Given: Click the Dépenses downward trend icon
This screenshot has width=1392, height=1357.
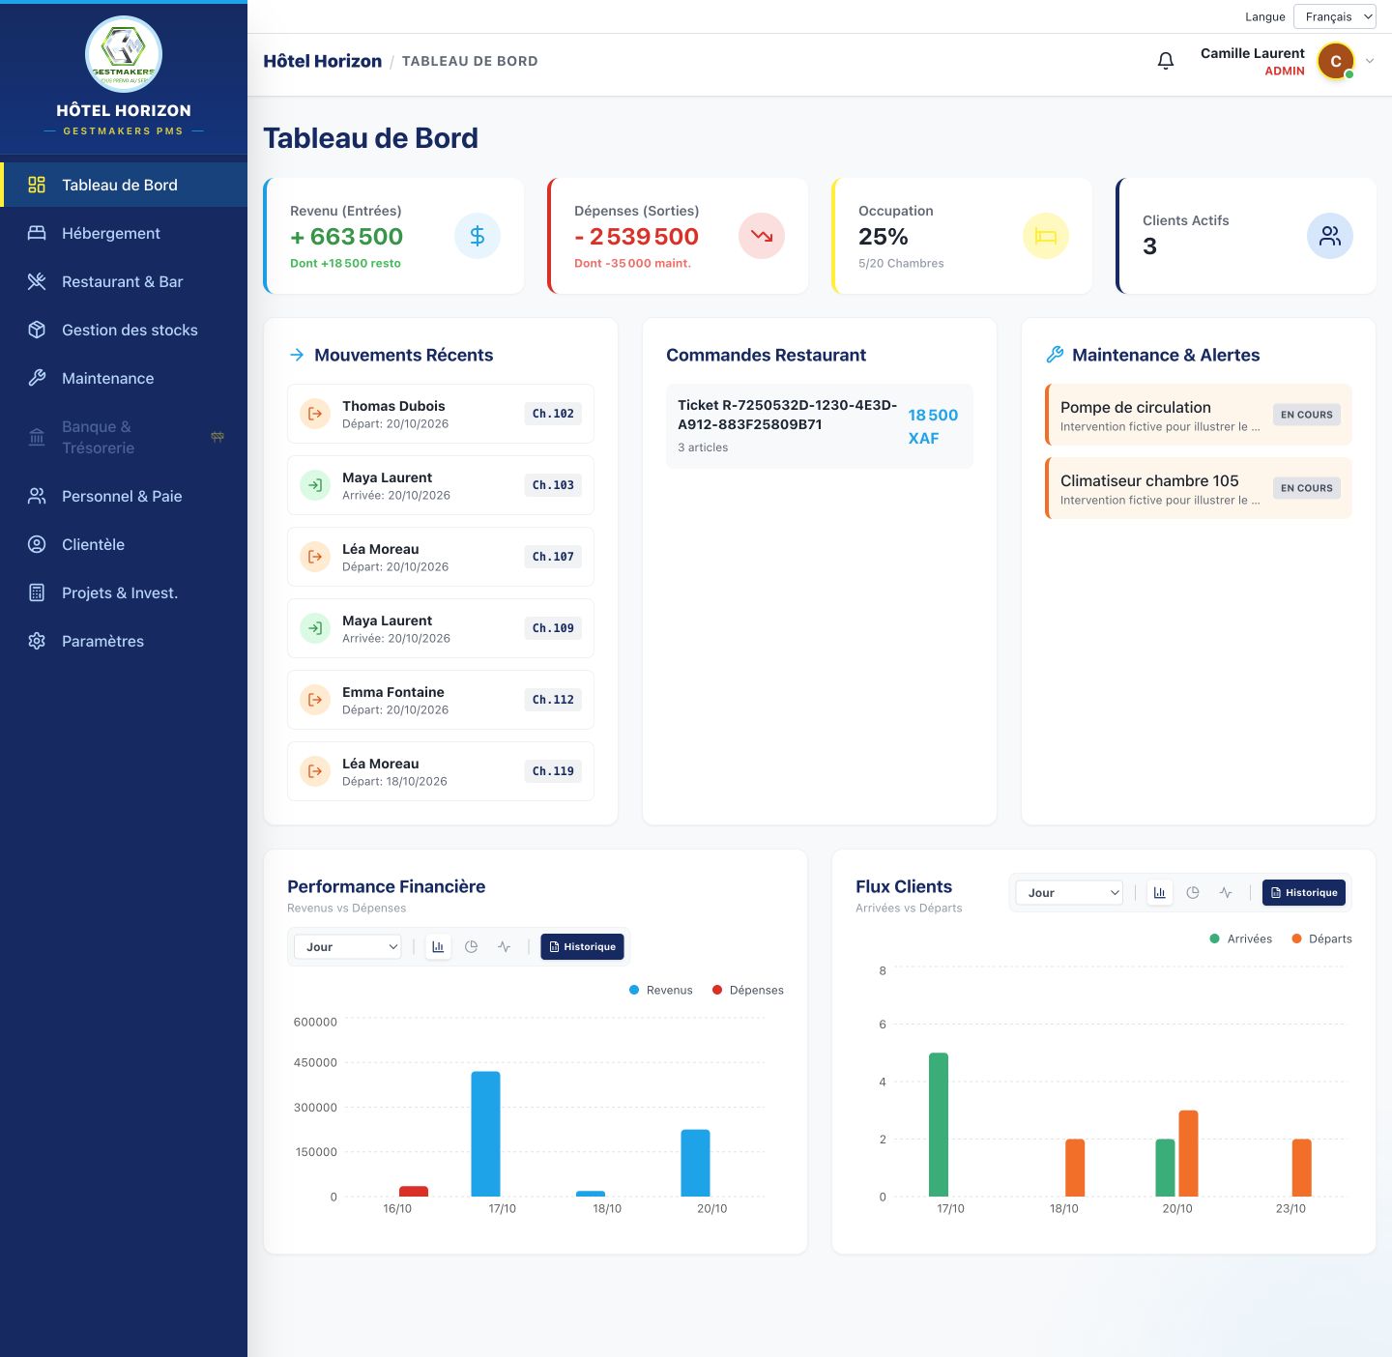Looking at the screenshot, I should (x=762, y=236).
